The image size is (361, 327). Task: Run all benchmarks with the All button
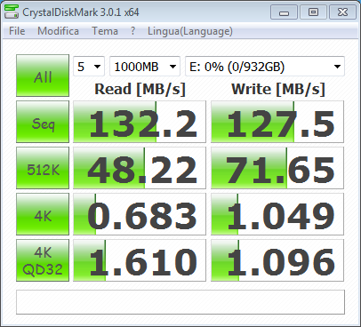[43, 76]
